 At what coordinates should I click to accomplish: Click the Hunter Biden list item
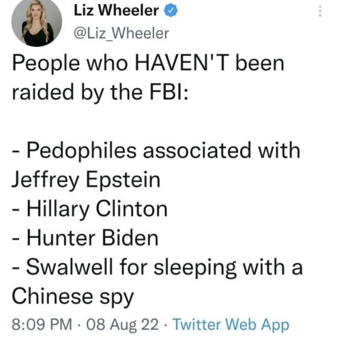pos(85,238)
